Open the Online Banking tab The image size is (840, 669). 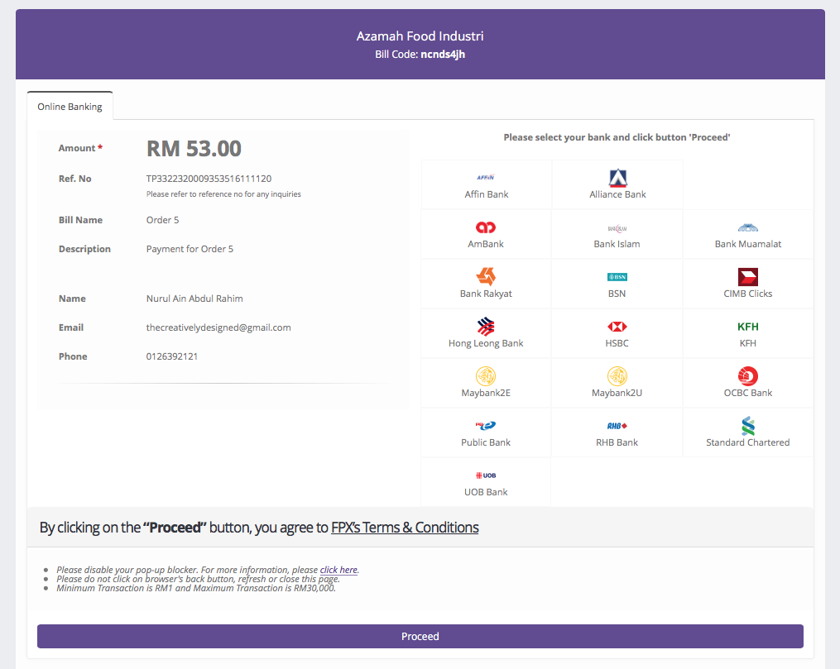(x=70, y=106)
